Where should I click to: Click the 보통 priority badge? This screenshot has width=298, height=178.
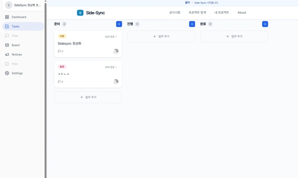tap(62, 36)
